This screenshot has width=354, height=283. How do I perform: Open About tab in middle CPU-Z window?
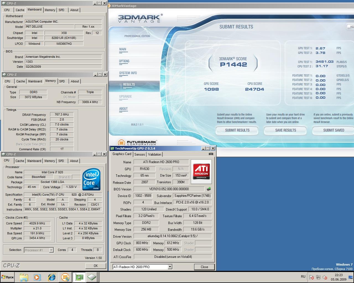pos(75,81)
